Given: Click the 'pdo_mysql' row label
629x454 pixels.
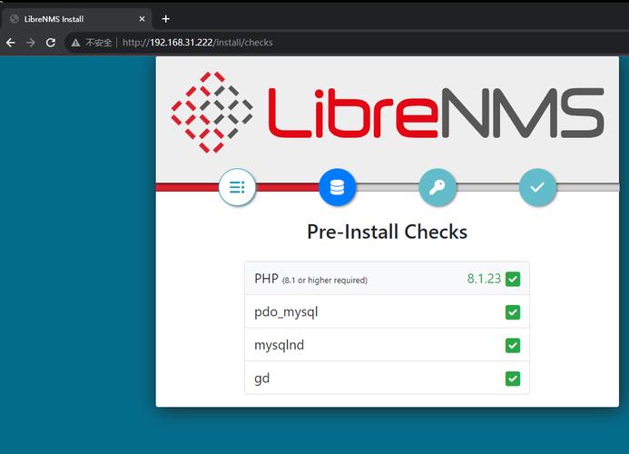Looking at the screenshot, I should pyautogui.click(x=286, y=312).
